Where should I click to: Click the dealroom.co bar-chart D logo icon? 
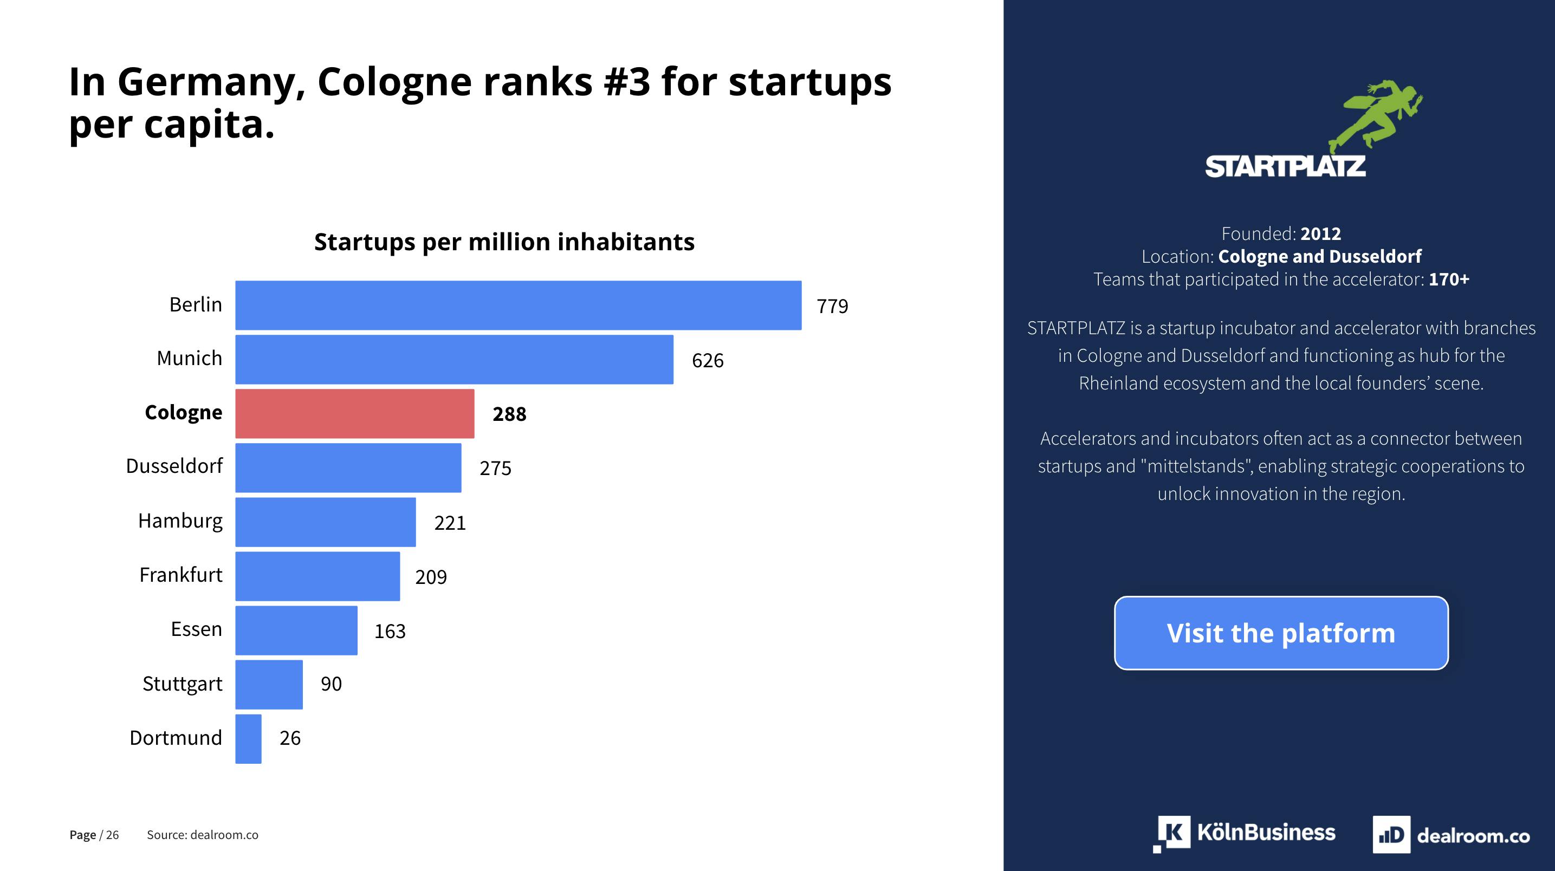point(1391,834)
